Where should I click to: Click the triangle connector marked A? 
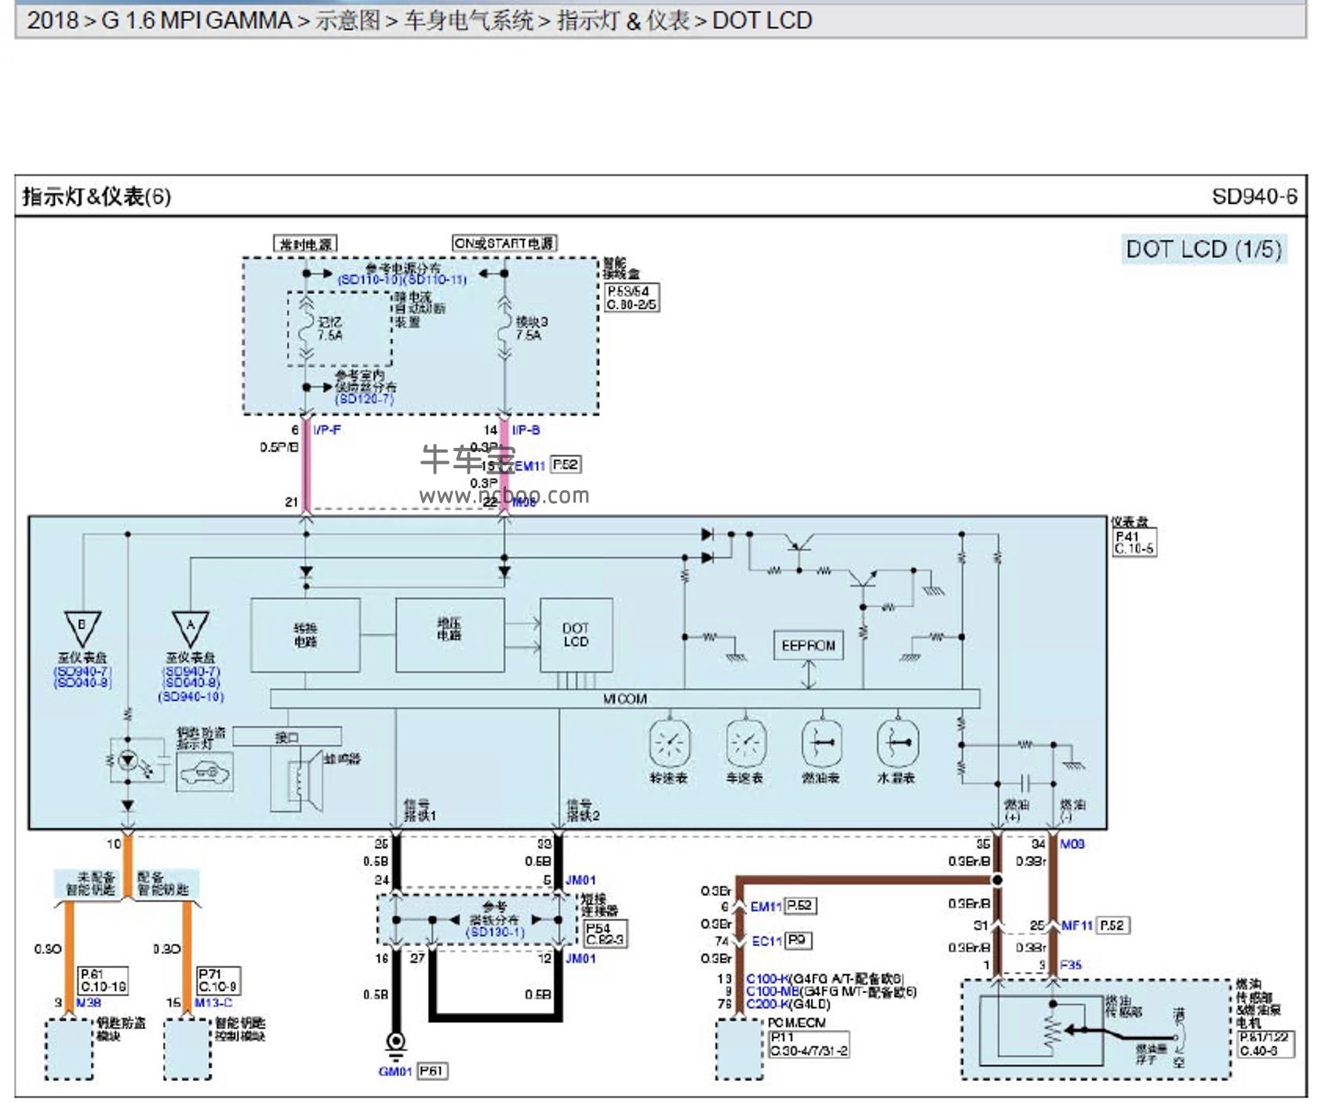pyautogui.click(x=190, y=630)
